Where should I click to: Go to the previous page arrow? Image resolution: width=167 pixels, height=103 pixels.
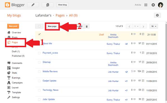point(129,26)
